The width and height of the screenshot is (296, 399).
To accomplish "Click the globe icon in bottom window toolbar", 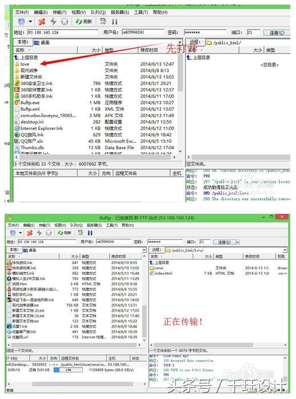I will (49, 233).
